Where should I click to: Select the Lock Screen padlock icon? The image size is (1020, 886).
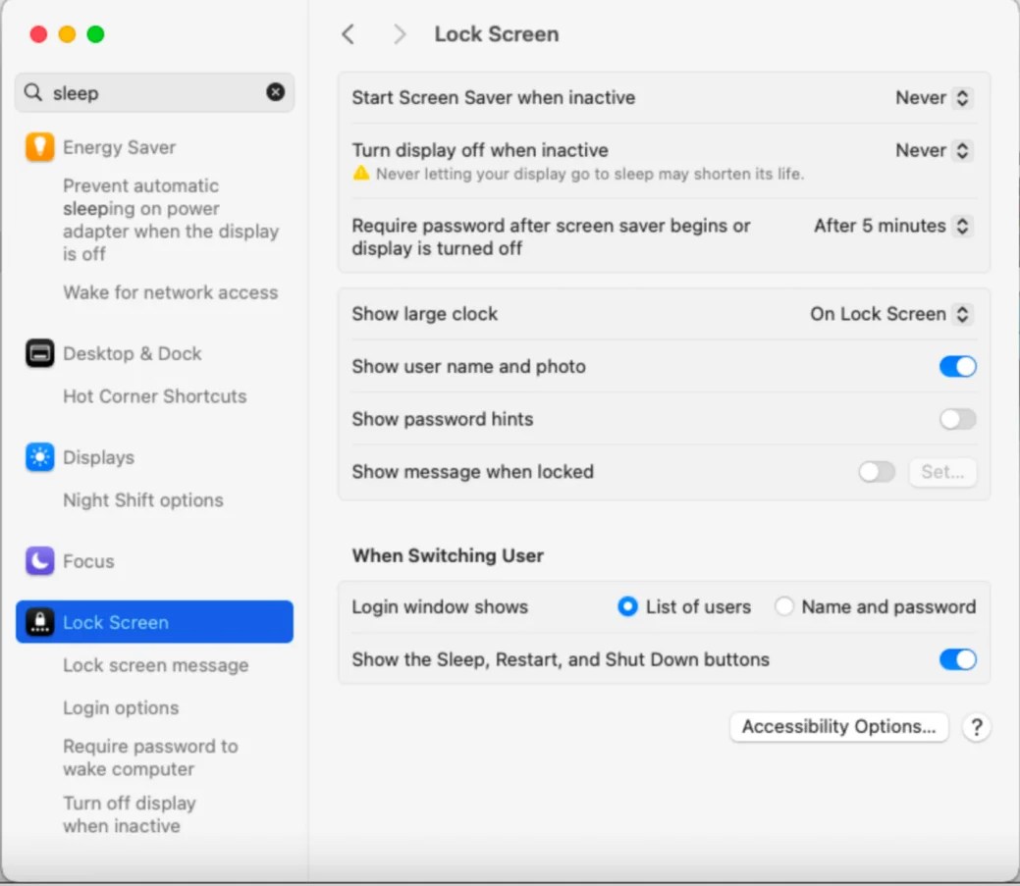pos(39,621)
